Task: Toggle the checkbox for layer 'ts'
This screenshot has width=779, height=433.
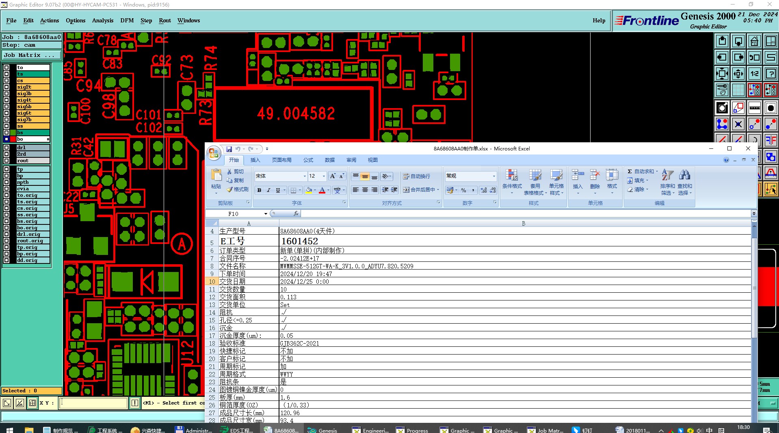Action: (x=6, y=74)
